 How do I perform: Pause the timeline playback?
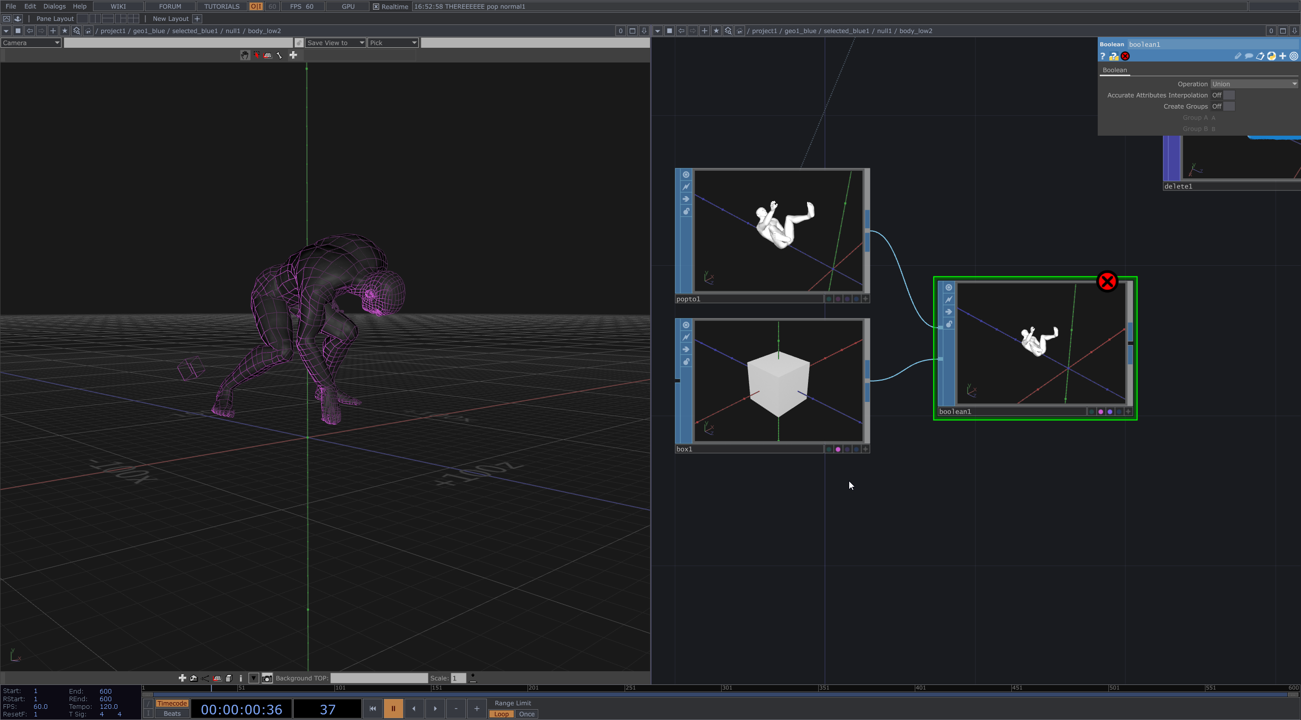(393, 709)
